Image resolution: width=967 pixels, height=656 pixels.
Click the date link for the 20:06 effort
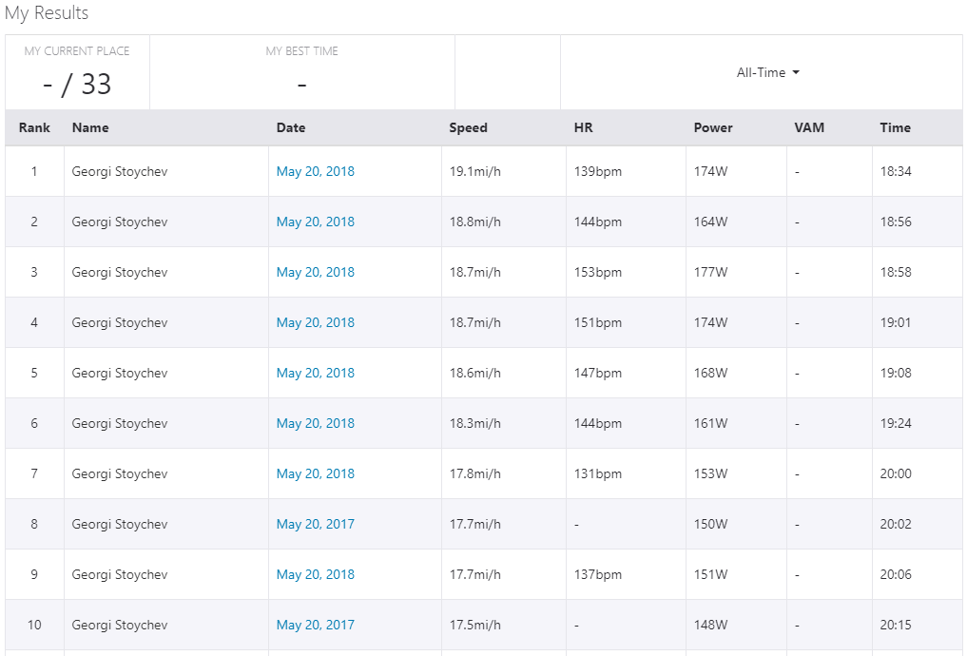click(x=315, y=575)
